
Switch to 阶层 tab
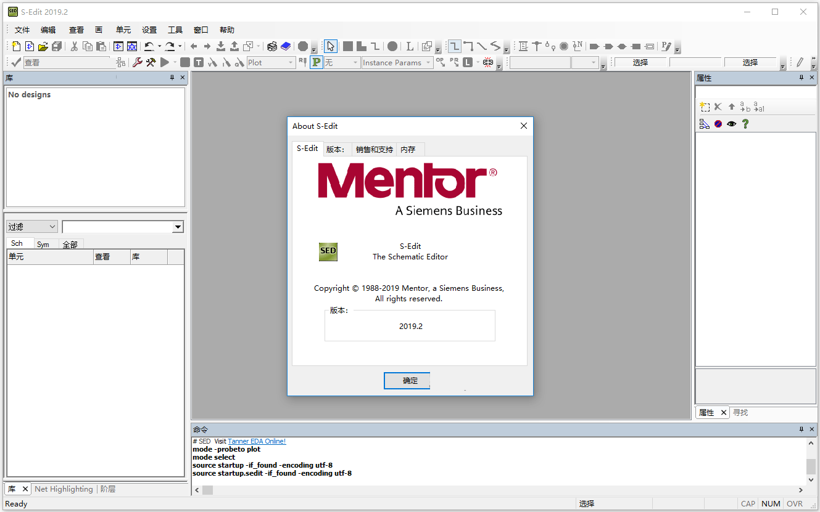(108, 489)
